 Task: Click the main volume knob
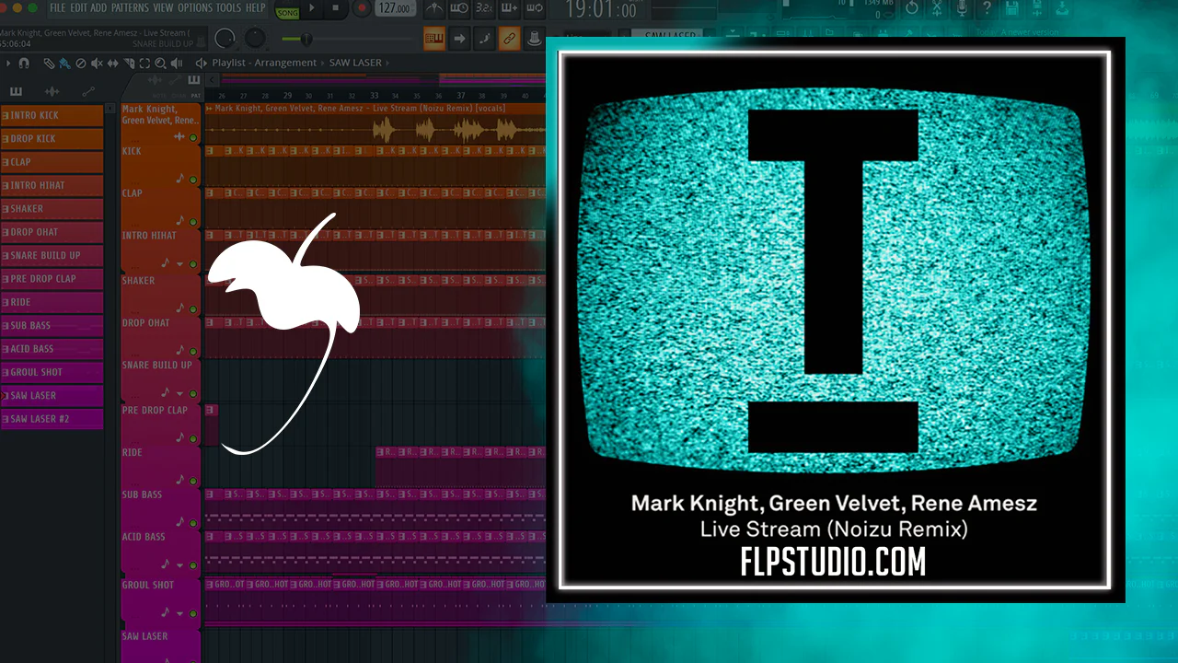225,39
